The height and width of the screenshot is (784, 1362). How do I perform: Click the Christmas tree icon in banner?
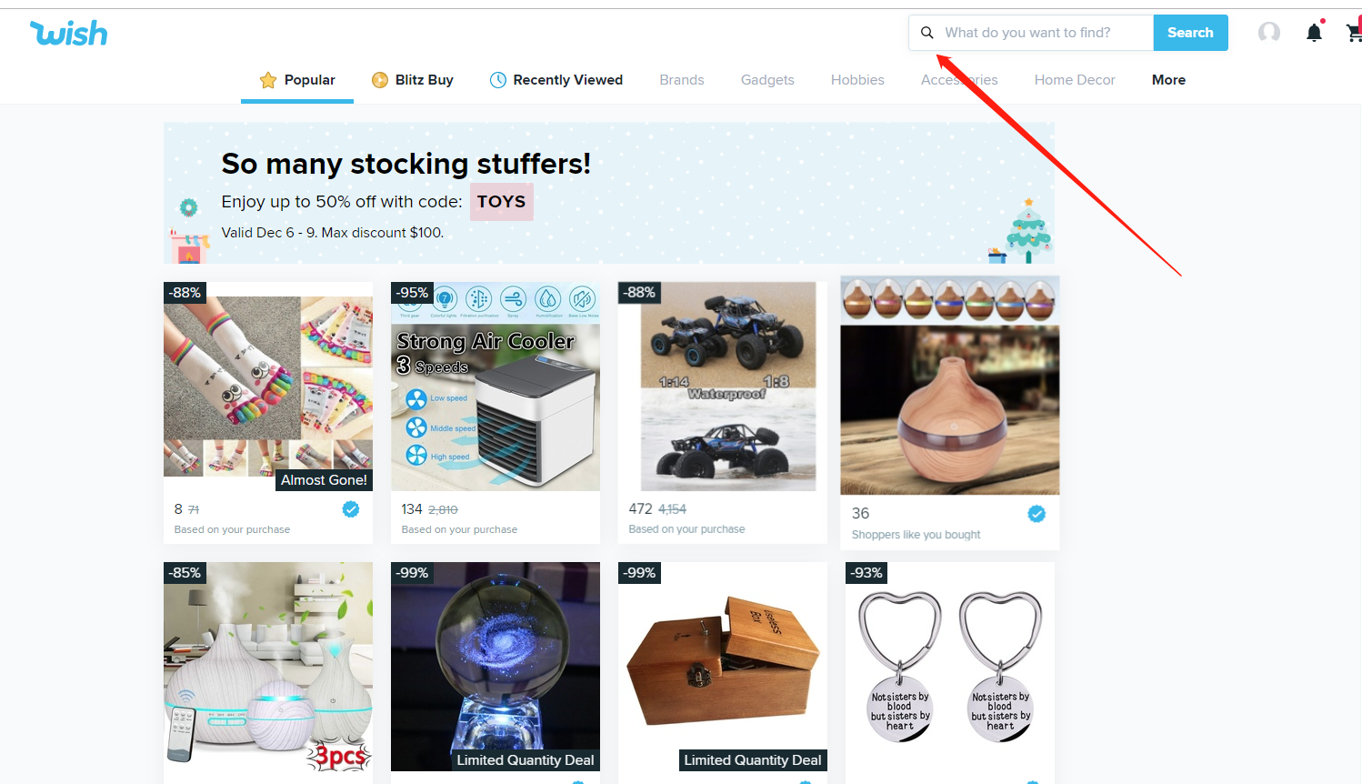1028,231
